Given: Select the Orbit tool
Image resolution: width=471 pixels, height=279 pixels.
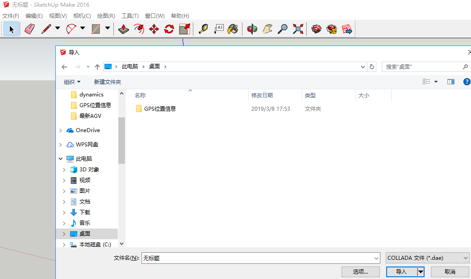Looking at the screenshot, I should [x=252, y=29].
